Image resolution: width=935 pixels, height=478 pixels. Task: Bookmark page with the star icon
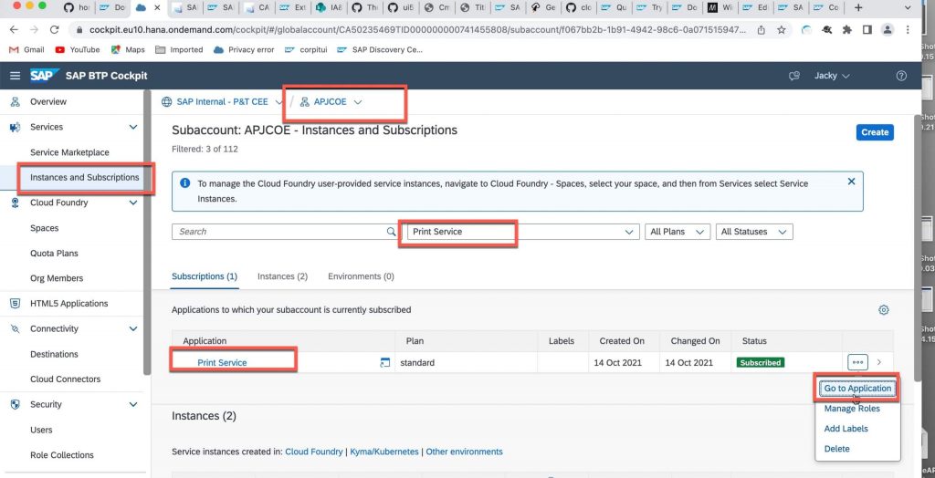[x=781, y=30]
